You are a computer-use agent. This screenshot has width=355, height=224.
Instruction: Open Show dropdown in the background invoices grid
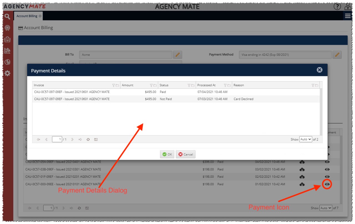[326, 208]
